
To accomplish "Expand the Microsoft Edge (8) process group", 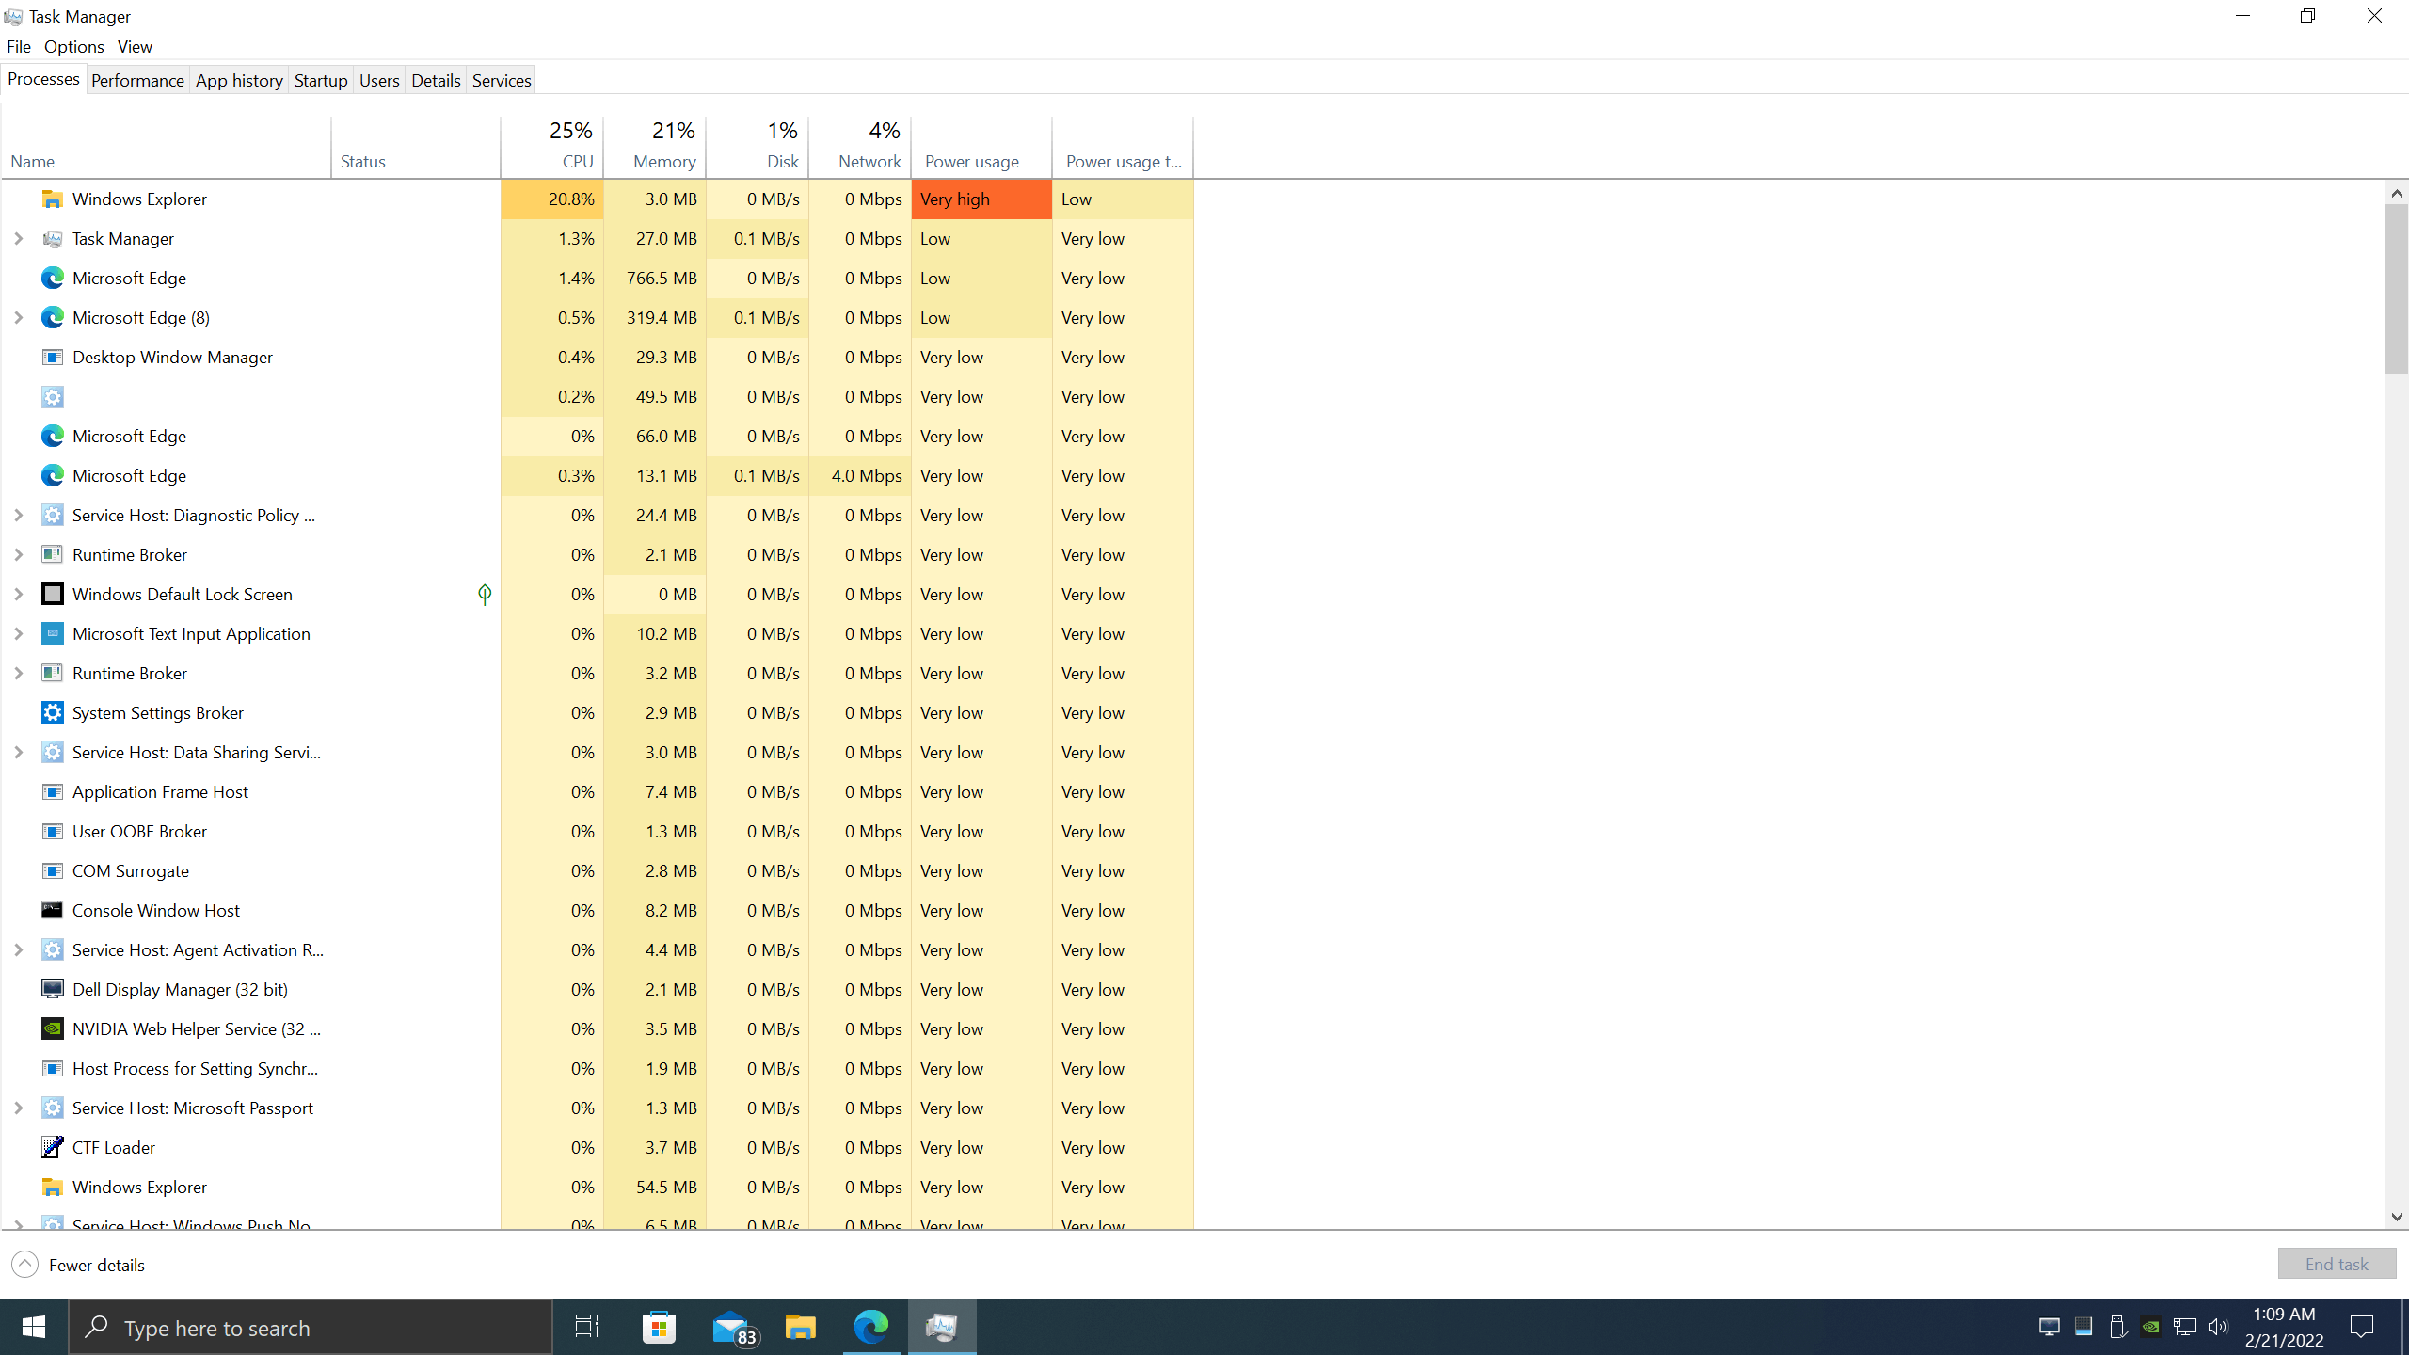I will (x=18, y=317).
